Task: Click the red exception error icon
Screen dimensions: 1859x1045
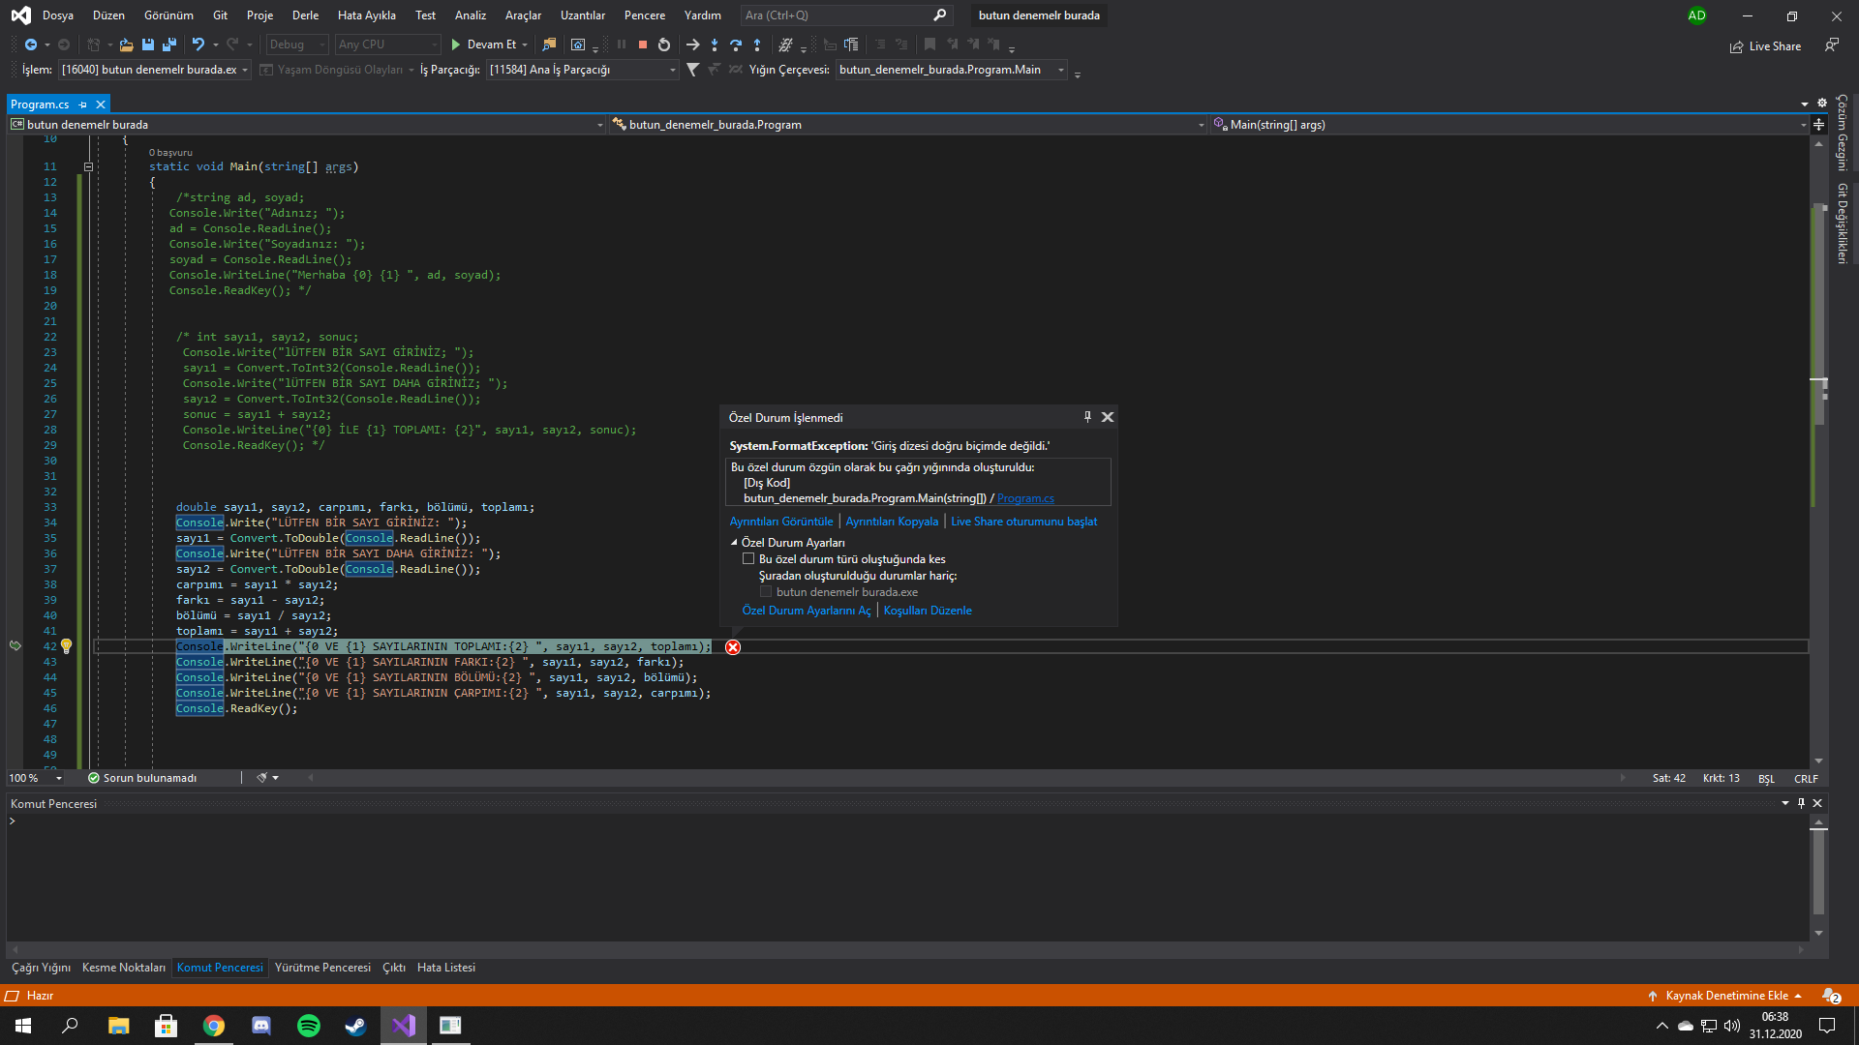Action: pos(733,647)
